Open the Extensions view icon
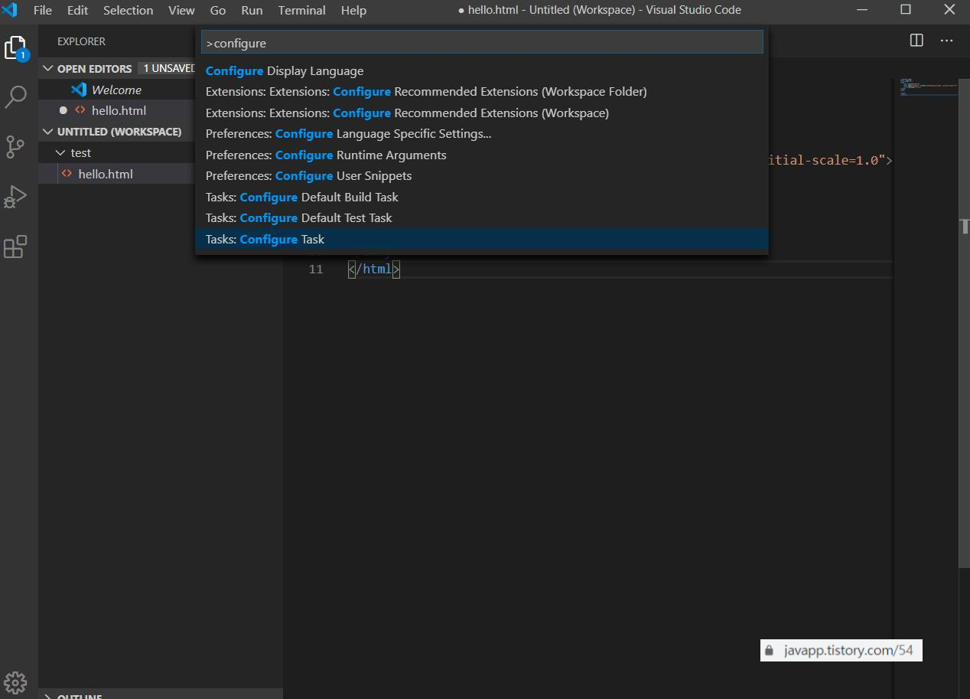The height and width of the screenshot is (699, 970). coord(15,247)
